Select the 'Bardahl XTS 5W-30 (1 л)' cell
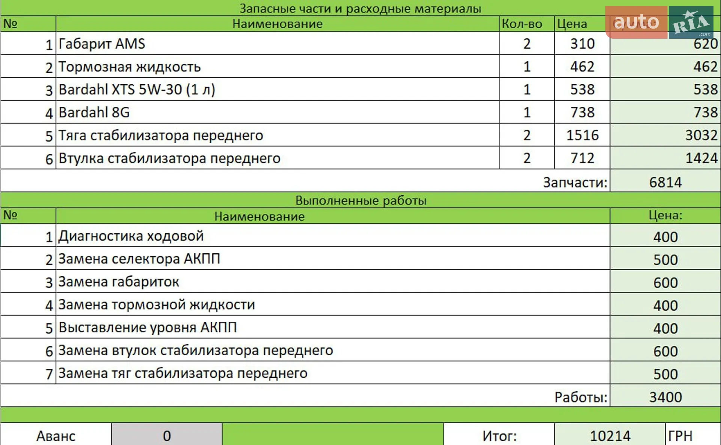This screenshot has width=721, height=445. click(x=278, y=89)
